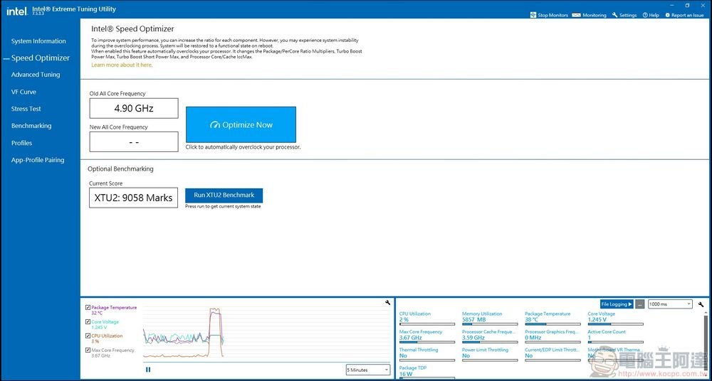Image resolution: width=712 pixels, height=381 pixels.
Task: Follow the Learn more about it here link
Action: 122,65
